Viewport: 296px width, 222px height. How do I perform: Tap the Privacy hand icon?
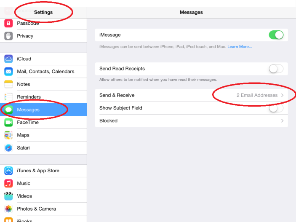[8, 36]
